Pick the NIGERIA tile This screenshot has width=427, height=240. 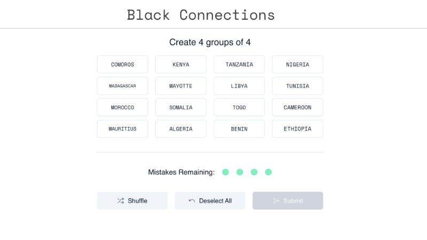click(297, 65)
